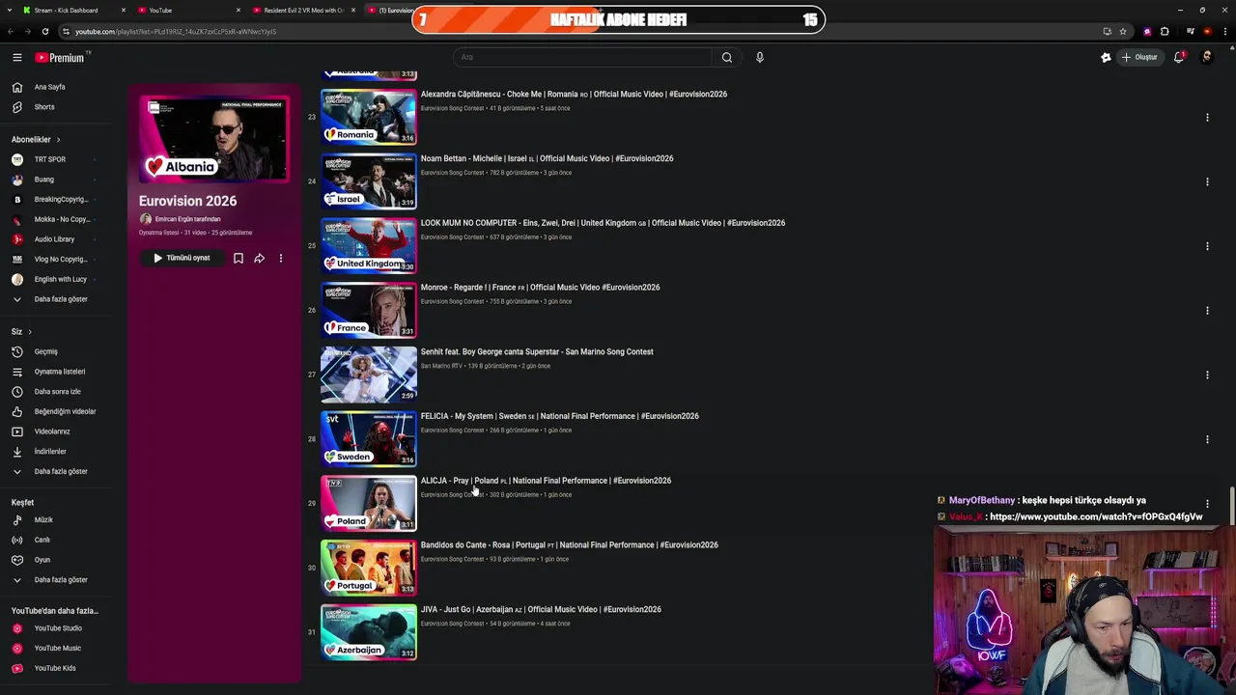Open İndirilenler downloads
The width and height of the screenshot is (1236, 695).
pos(50,452)
